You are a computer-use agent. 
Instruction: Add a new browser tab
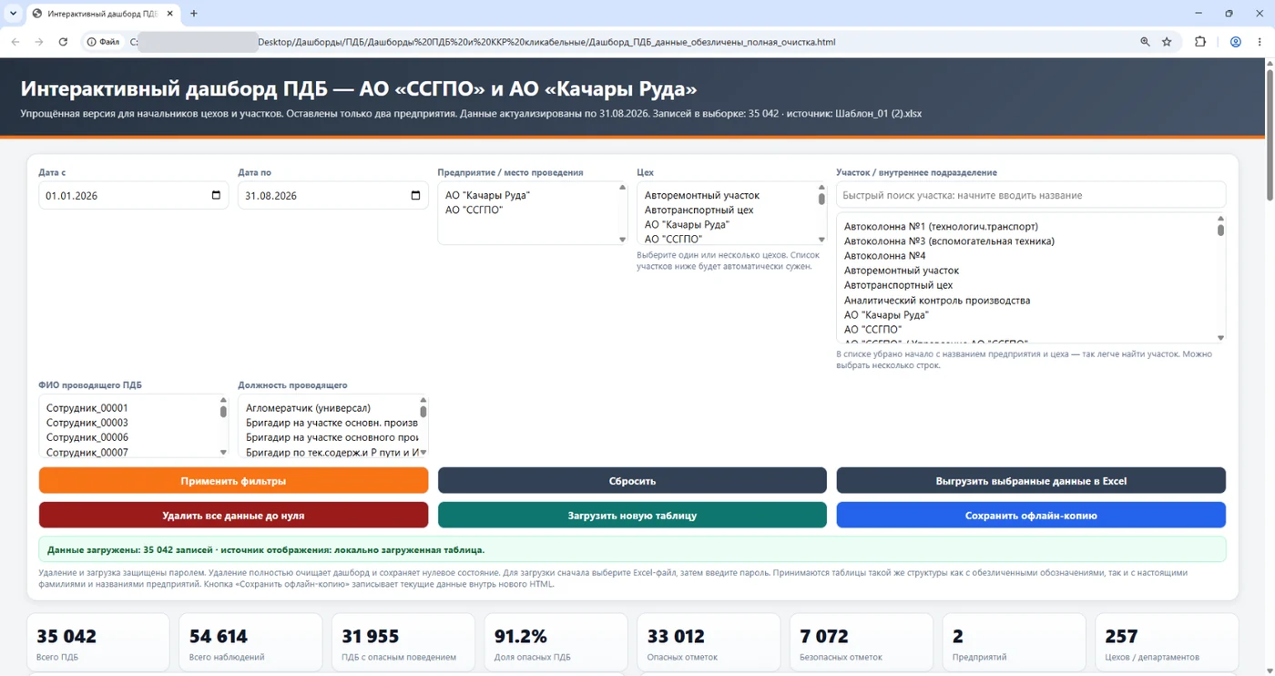tap(194, 14)
